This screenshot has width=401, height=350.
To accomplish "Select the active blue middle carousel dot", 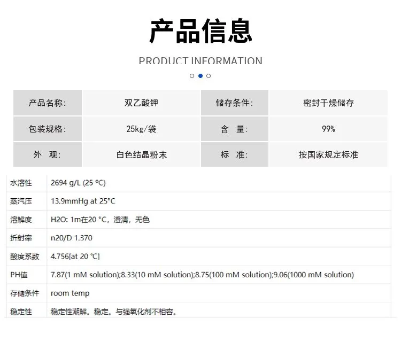I will pyautogui.click(x=200, y=76).
